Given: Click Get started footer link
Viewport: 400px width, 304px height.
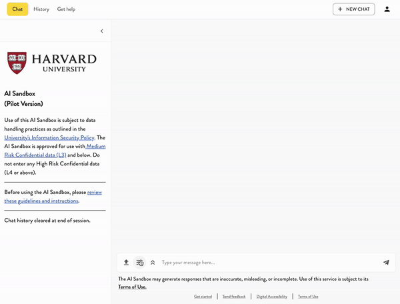Looking at the screenshot, I should coord(203,296).
